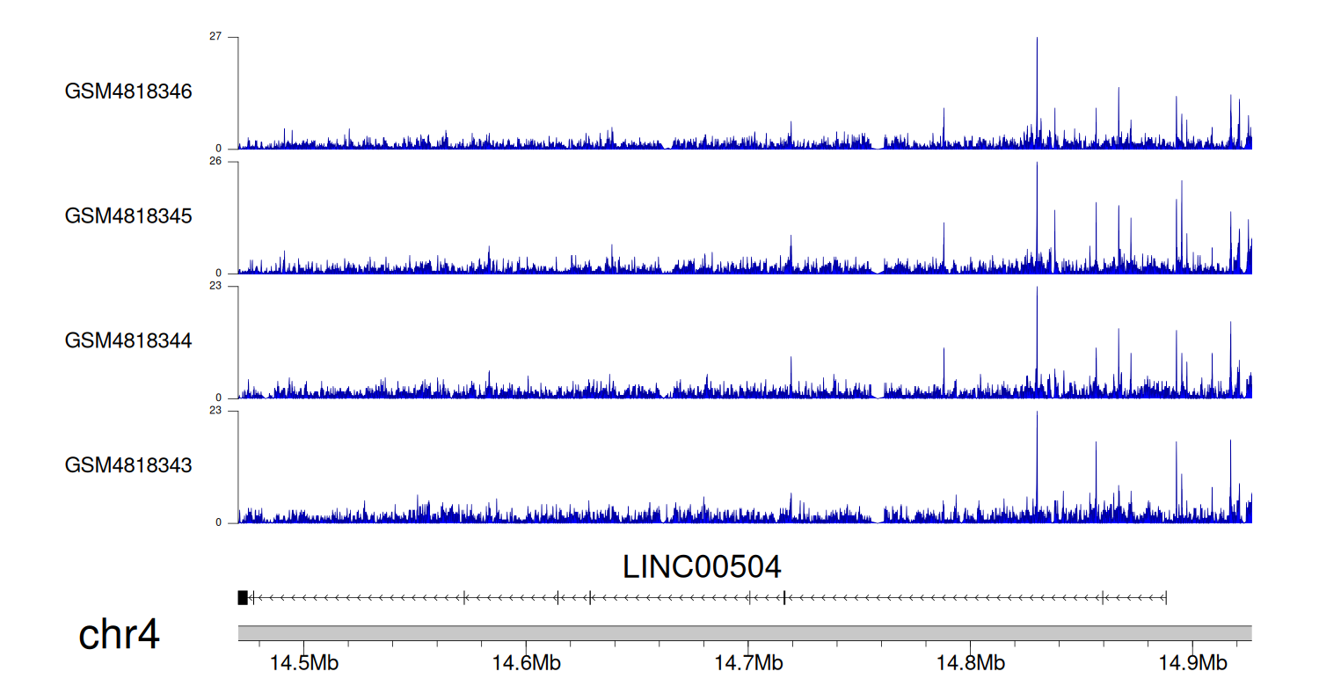Click the 14.7Mb axis tick label
This screenshot has width=1319, height=686.
[x=749, y=662]
